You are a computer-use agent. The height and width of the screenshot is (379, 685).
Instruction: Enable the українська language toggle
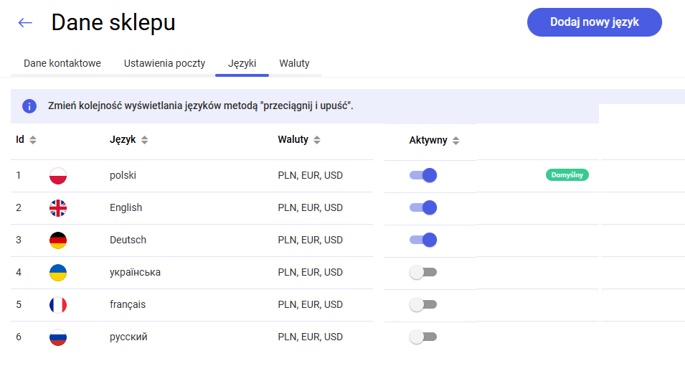coord(423,272)
